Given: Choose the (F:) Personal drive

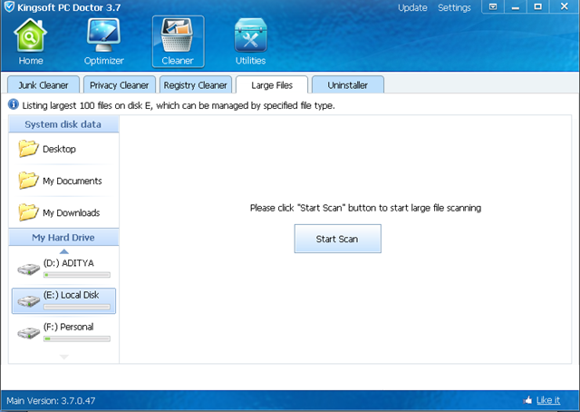Looking at the screenshot, I should pyautogui.click(x=63, y=330).
